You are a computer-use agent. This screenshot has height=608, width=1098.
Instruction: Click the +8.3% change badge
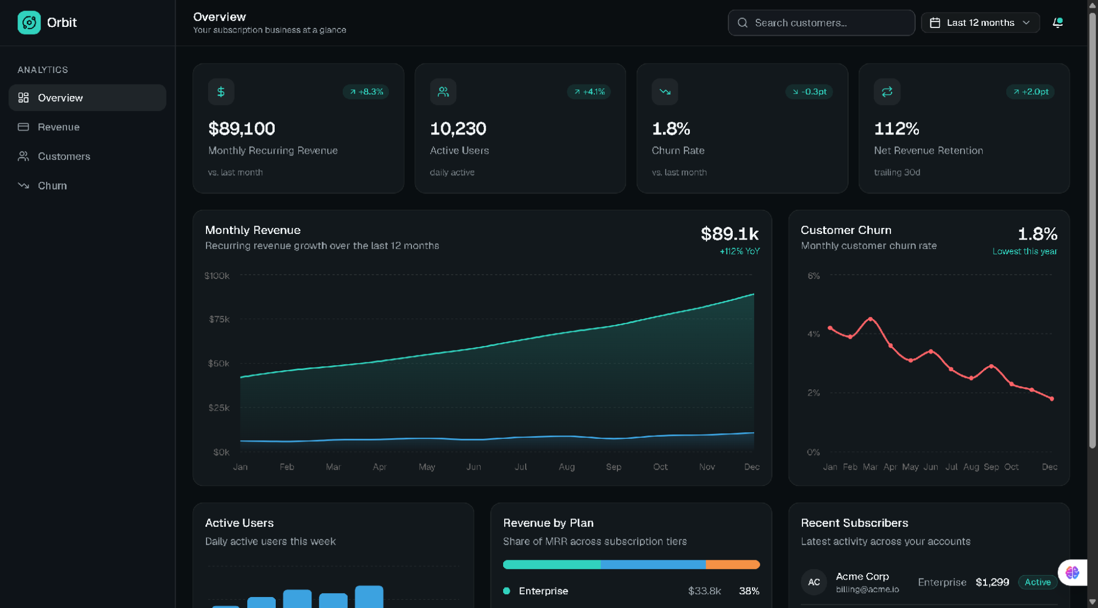click(x=366, y=92)
